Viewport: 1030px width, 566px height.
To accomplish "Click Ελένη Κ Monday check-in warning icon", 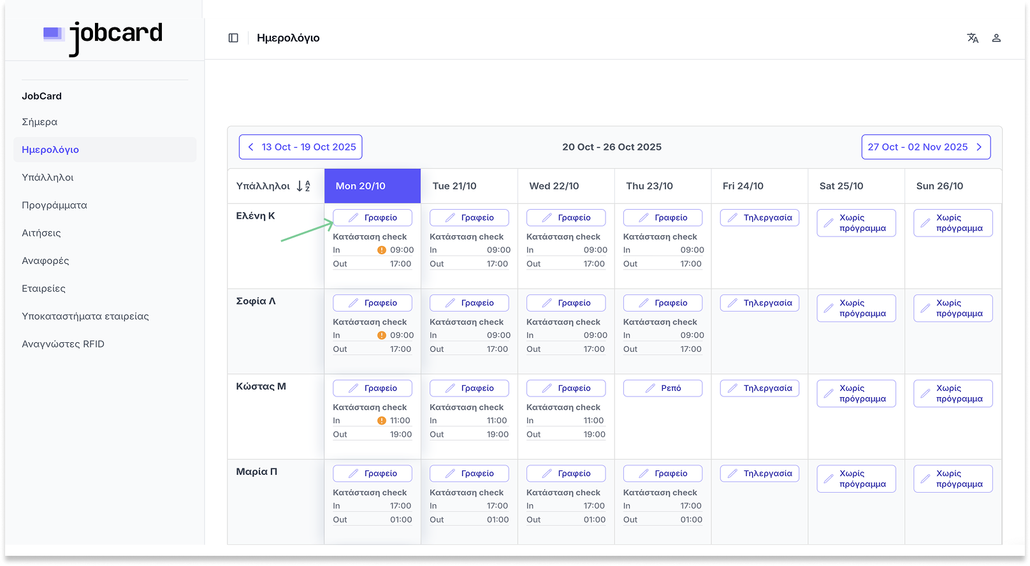I will [x=382, y=250].
